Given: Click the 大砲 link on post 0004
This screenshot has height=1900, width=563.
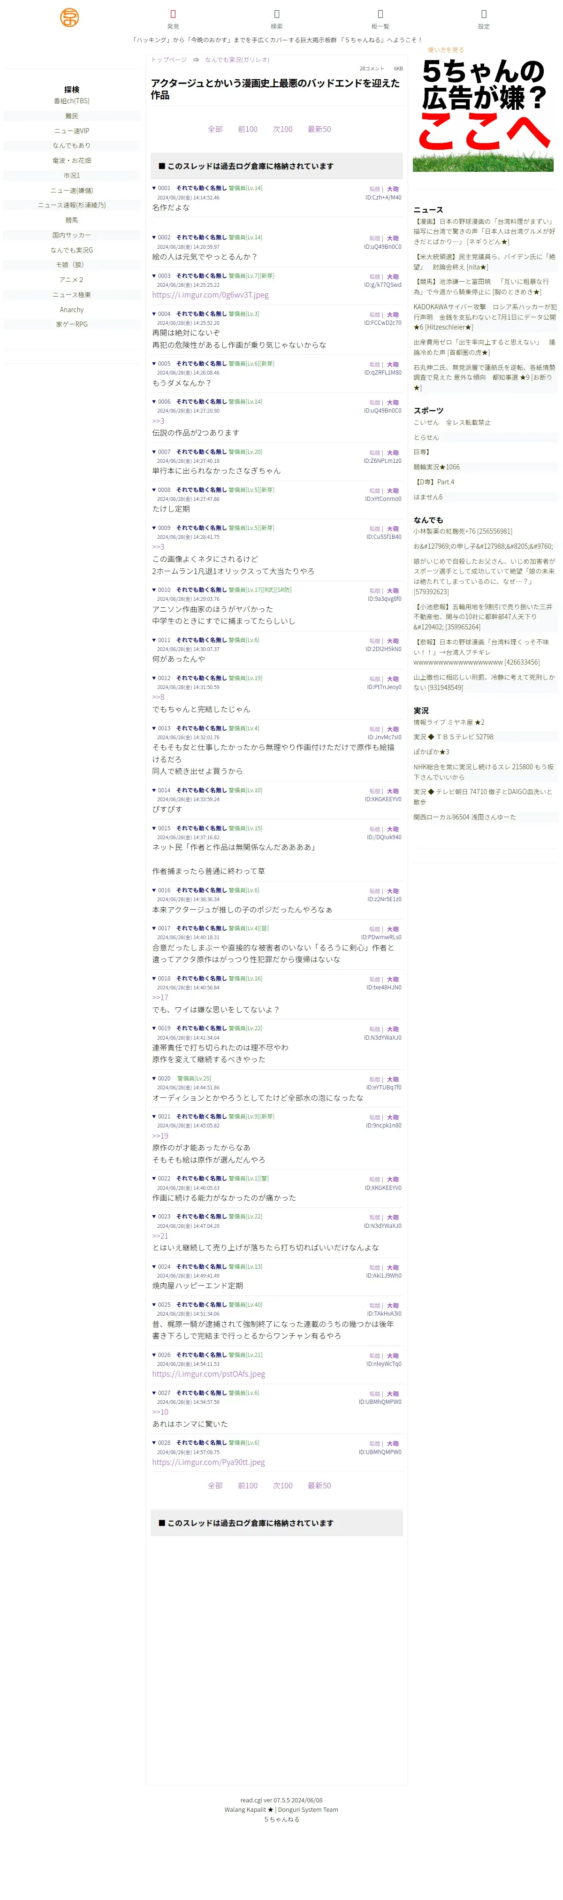Looking at the screenshot, I should tap(393, 314).
